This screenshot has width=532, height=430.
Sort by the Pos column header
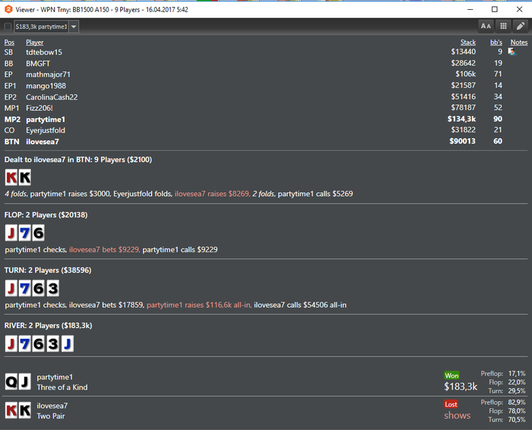[9, 43]
